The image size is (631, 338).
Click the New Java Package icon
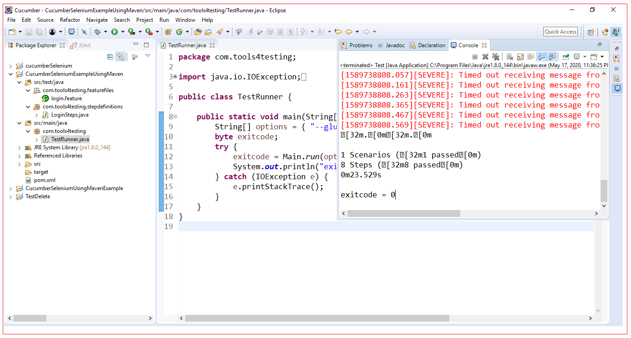pos(168,32)
